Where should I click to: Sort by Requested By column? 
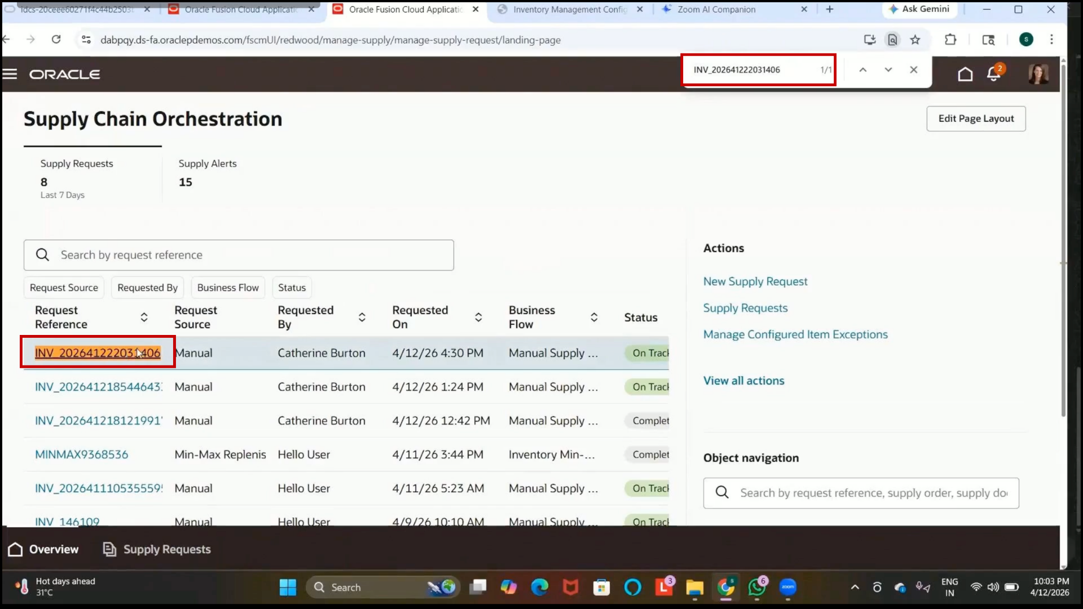(x=362, y=317)
